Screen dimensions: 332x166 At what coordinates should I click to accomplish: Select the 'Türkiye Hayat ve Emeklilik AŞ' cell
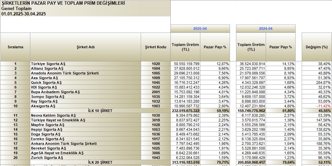click(86, 120)
